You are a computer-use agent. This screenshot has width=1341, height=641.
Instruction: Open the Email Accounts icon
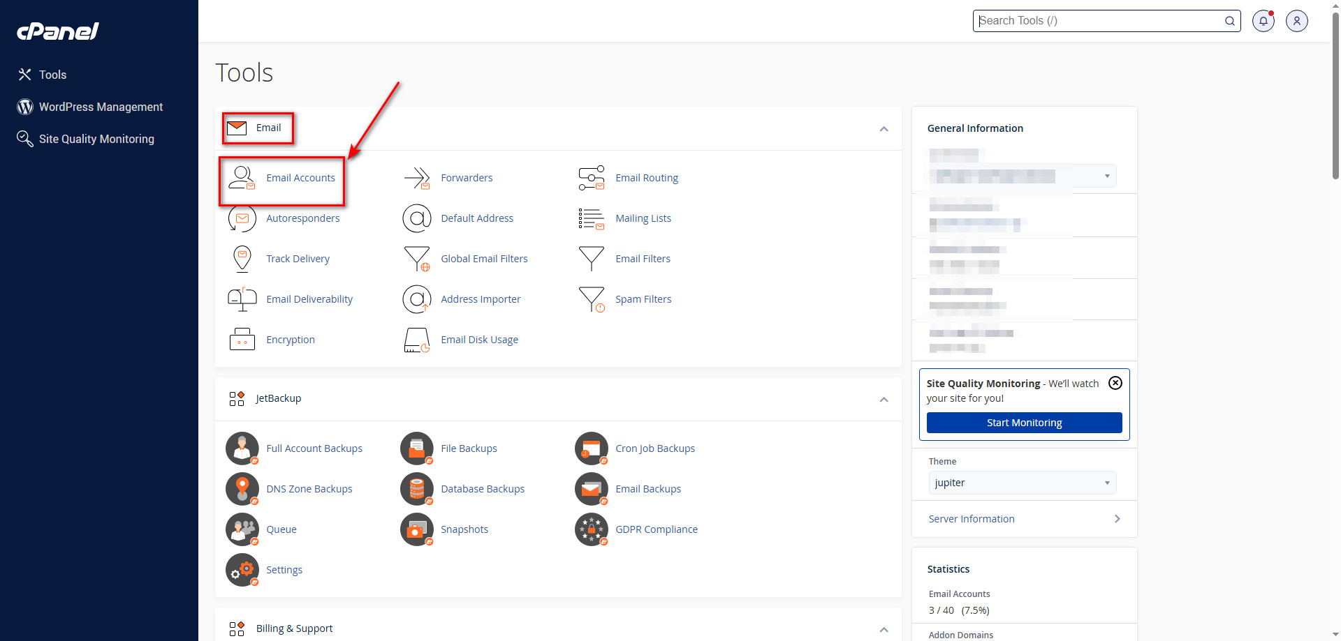point(242,178)
